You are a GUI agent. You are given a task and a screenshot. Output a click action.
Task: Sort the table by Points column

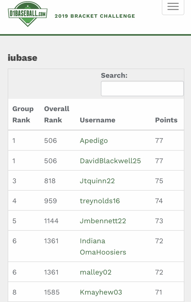coord(166,120)
